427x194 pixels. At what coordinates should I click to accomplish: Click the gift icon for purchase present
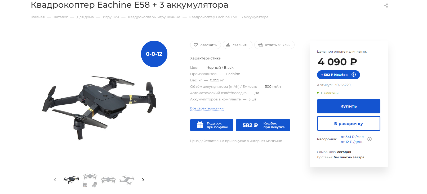[200, 125]
